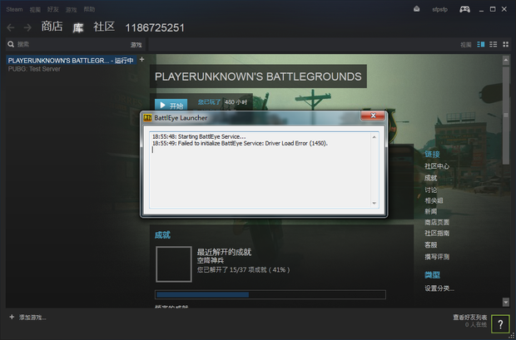Close the BattlEye Launcher dialog
The height and width of the screenshot is (340, 516).
(x=373, y=115)
